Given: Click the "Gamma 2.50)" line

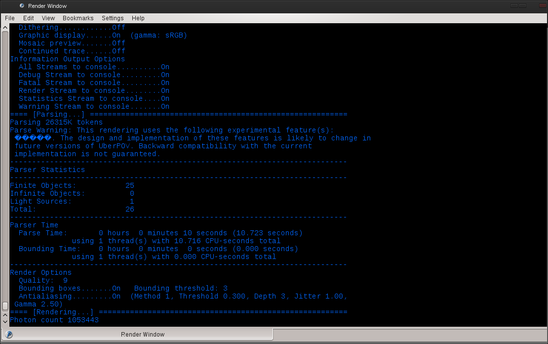Looking at the screenshot, I should click(x=39, y=304).
